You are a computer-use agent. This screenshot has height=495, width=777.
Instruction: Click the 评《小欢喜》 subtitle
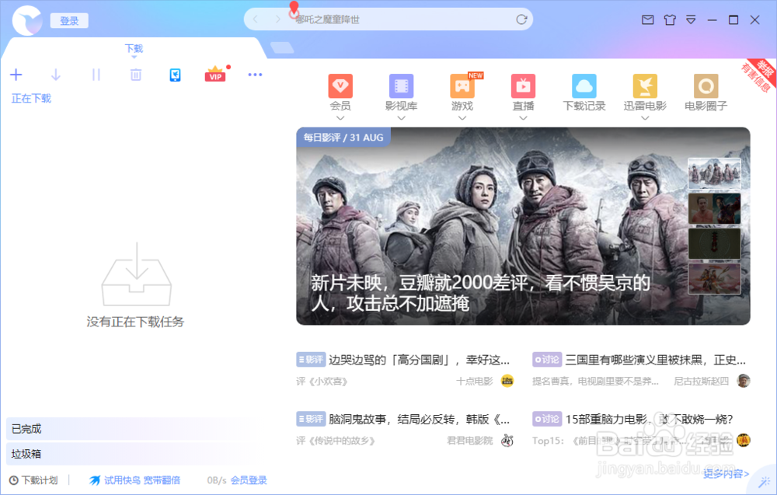pos(322,382)
